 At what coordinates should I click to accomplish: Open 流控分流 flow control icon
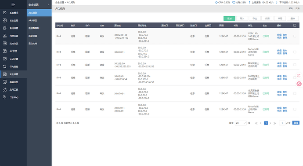coord(4,44)
